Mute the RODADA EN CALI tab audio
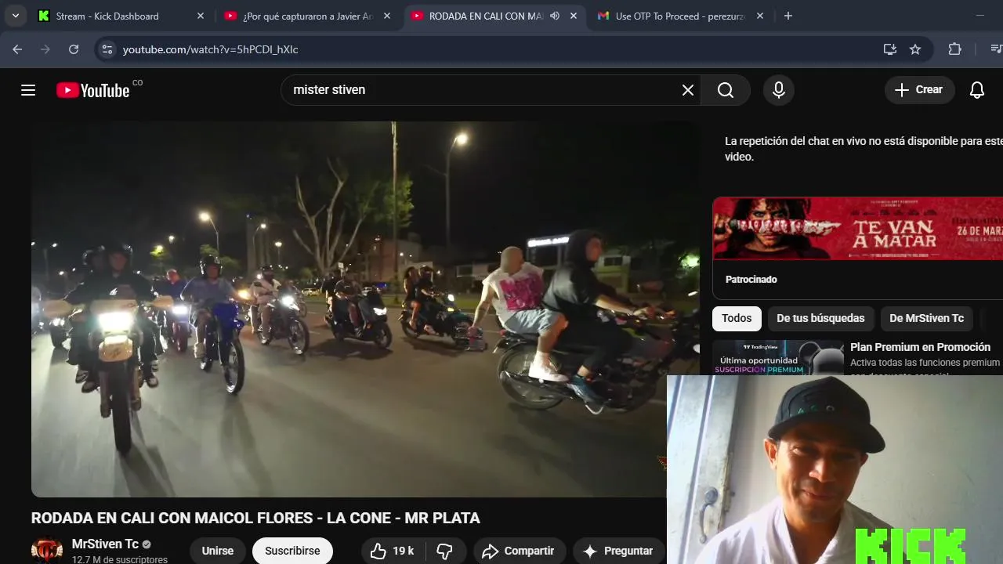 555,16
